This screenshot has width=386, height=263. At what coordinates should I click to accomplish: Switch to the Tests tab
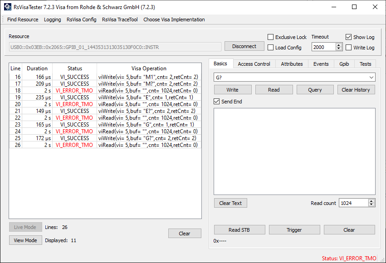pos(365,64)
